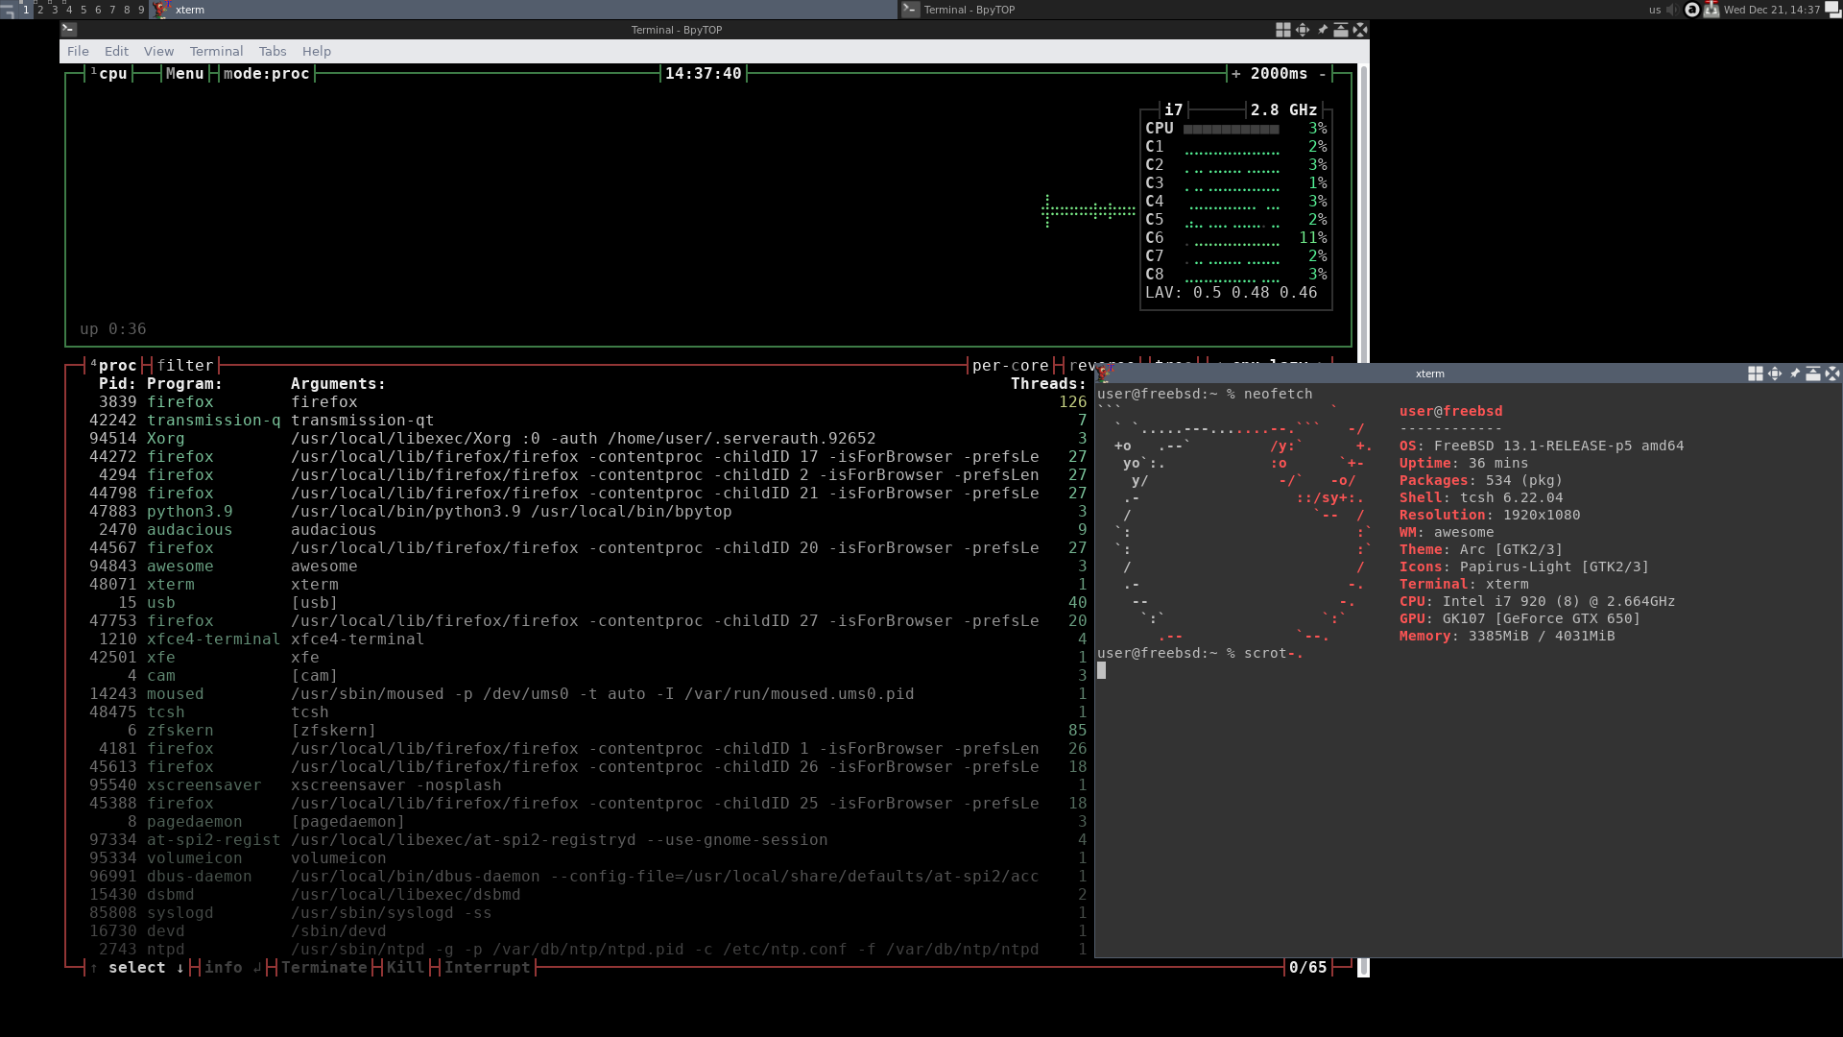Click the BpyTOP titlebar maximize icon
The image size is (1843, 1037).
[1341, 30]
